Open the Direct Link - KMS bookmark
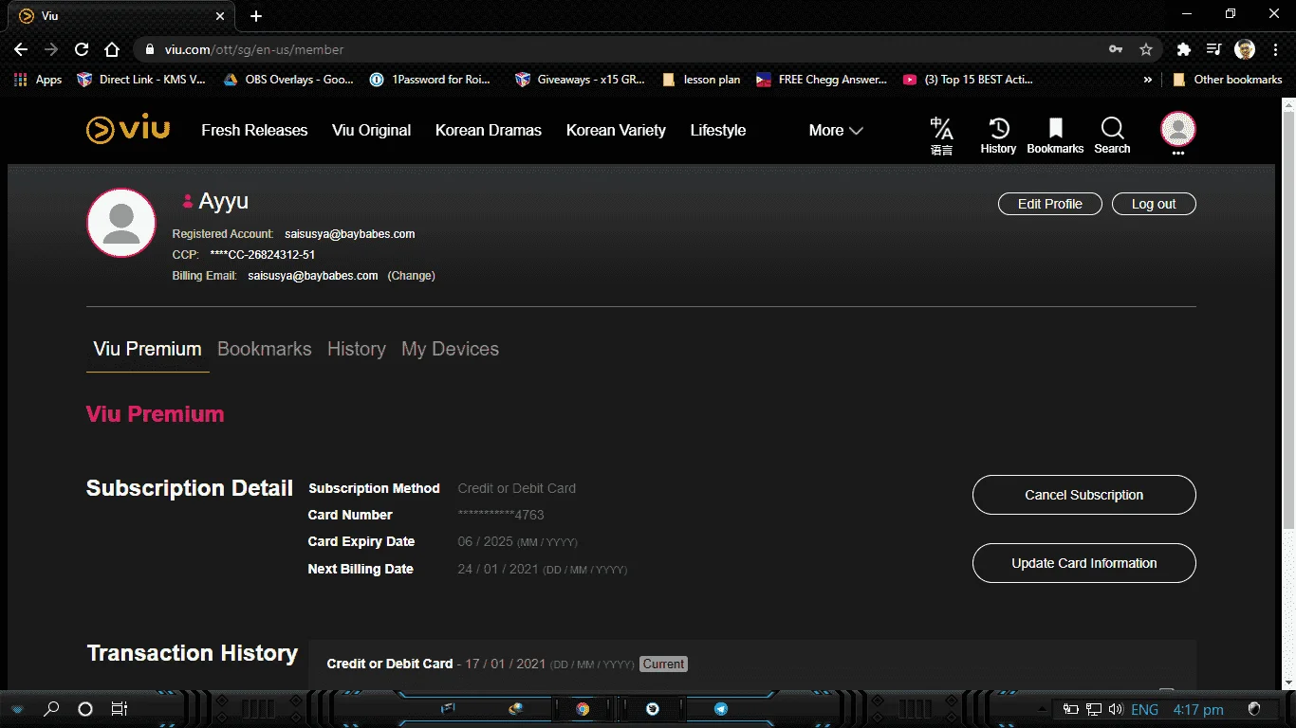The height and width of the screenshot is (728, 1296). click(x=140, y=80)
